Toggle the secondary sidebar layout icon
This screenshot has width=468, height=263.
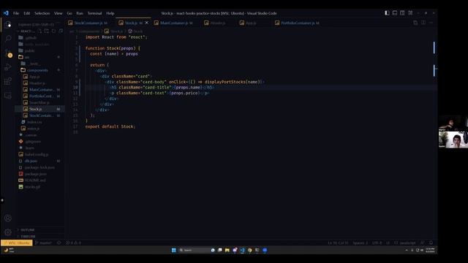(402, 13)
